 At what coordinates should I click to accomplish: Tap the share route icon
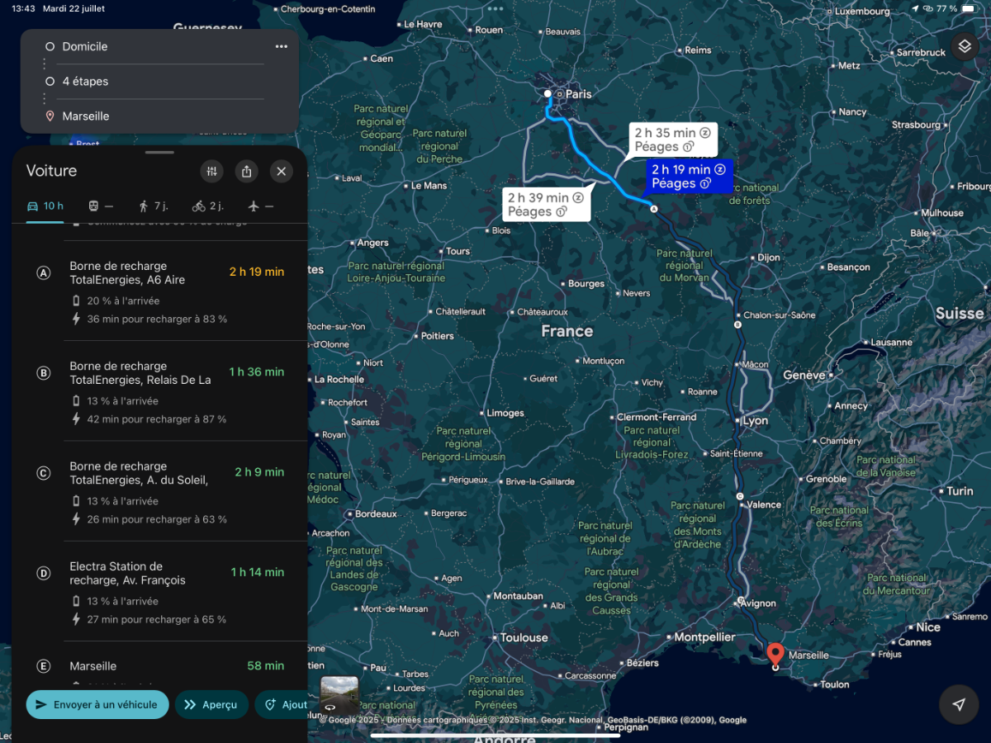coord(247,171)
